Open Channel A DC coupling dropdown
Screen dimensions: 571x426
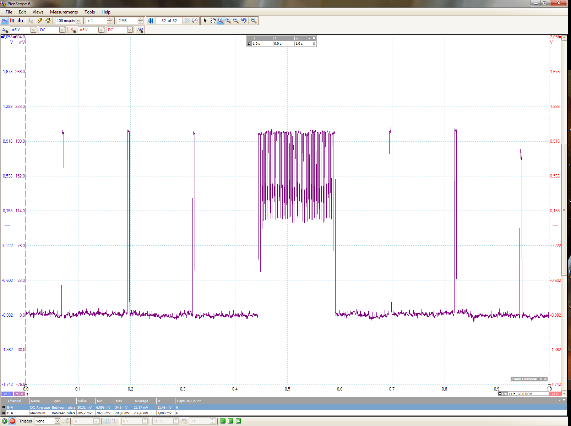62,30
